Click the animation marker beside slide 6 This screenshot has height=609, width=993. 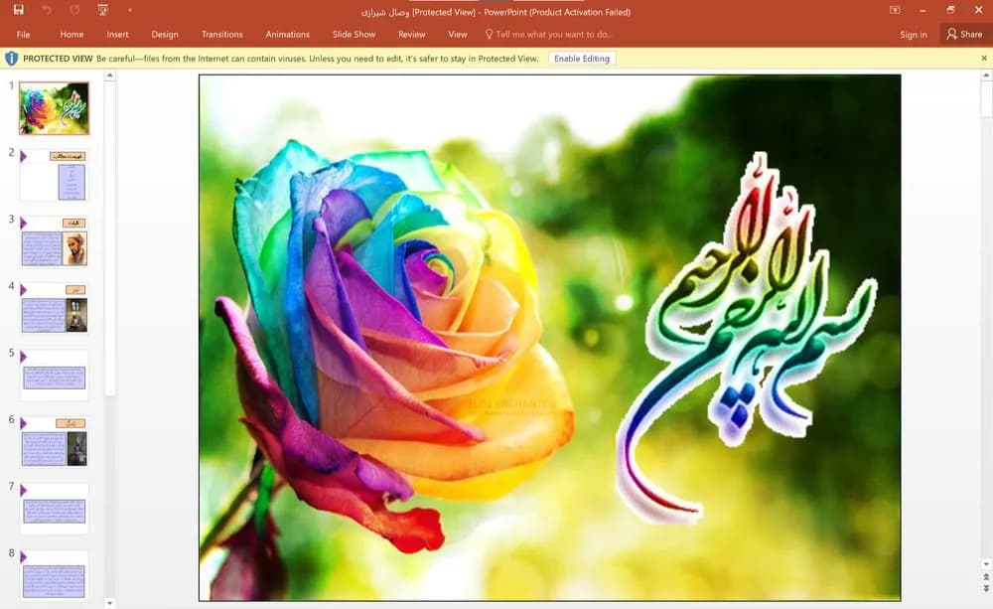tap(24, 423)
